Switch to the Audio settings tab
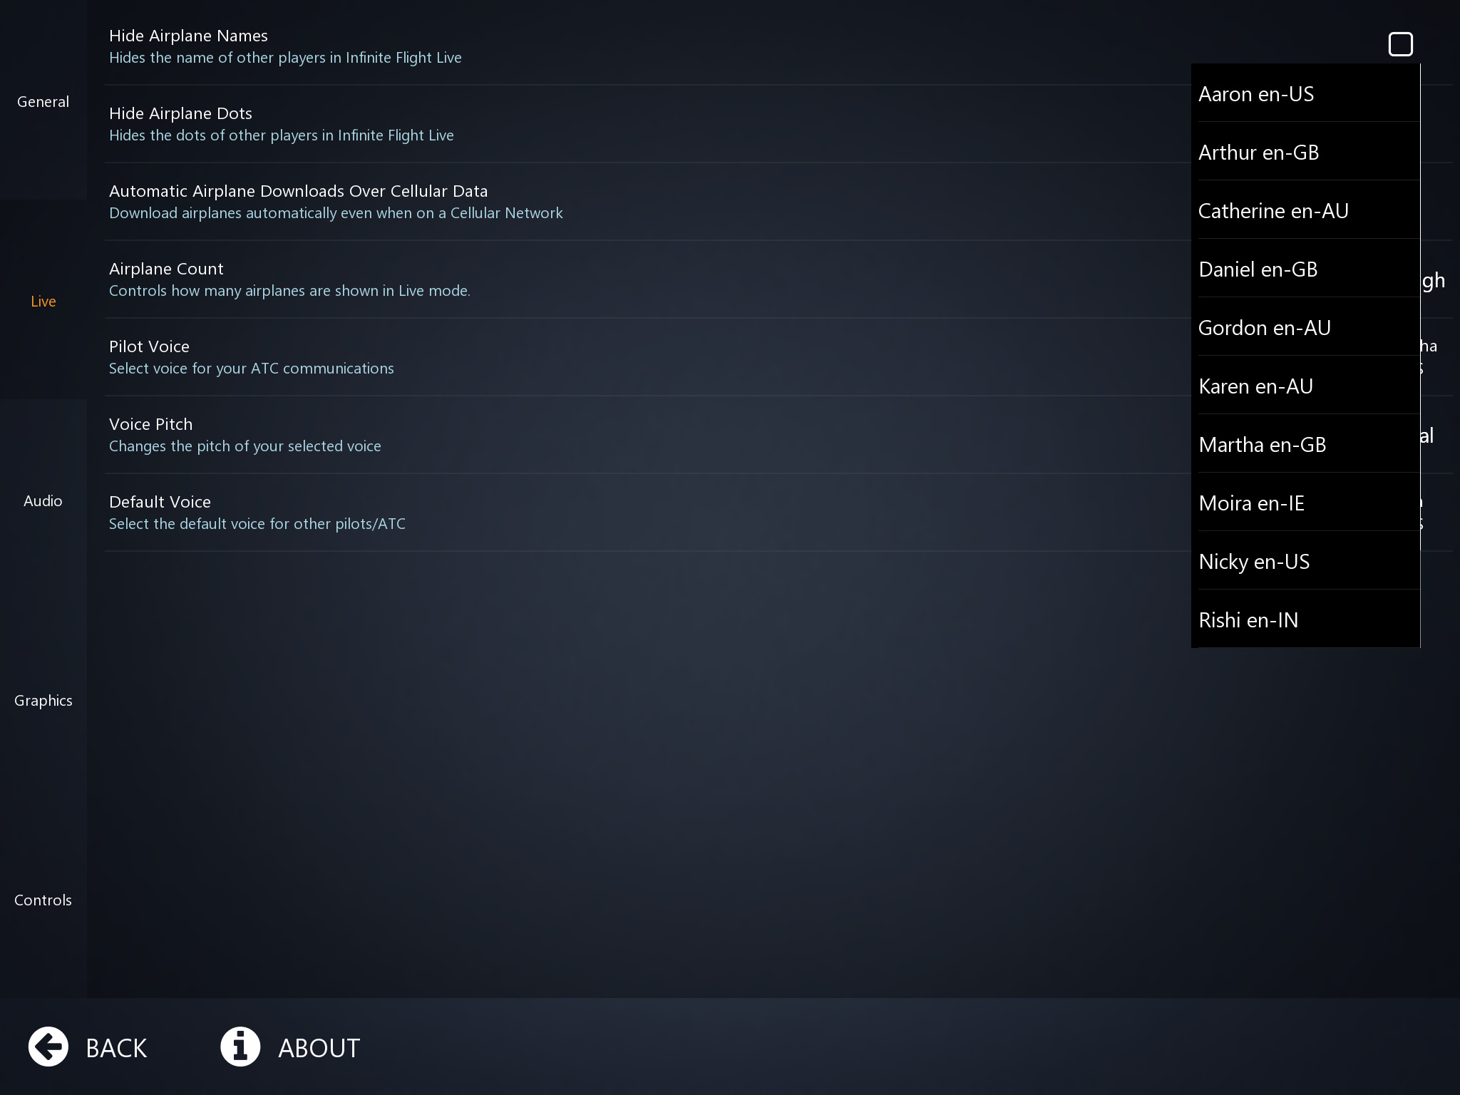The height and width of the screenshot is (1095, 1460). pyautogui.click(x=43, y=501)
